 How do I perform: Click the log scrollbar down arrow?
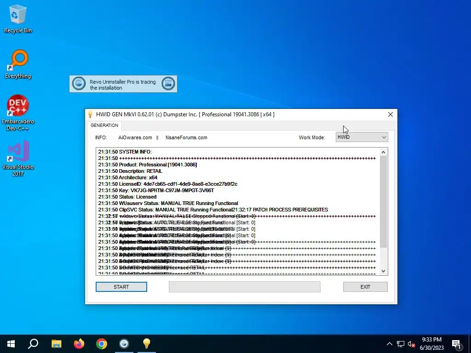(383, 271)
